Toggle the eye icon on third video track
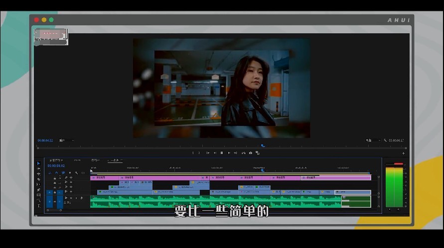Viewport: 444px width, 248px height. (x=71, y=187)
